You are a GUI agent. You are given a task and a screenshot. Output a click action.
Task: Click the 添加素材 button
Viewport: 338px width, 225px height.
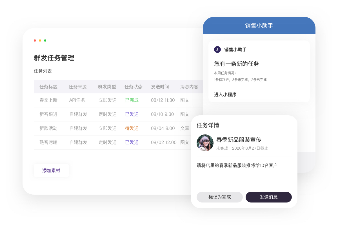(51, 170)
